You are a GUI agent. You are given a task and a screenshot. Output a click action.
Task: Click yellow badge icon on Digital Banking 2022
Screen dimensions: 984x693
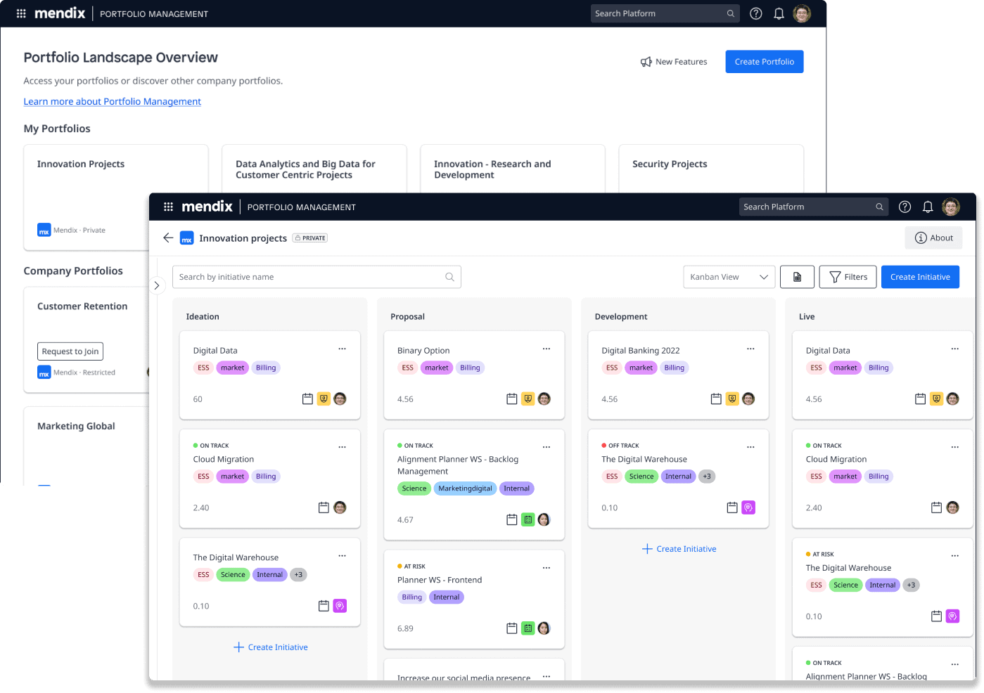(732, 399)
